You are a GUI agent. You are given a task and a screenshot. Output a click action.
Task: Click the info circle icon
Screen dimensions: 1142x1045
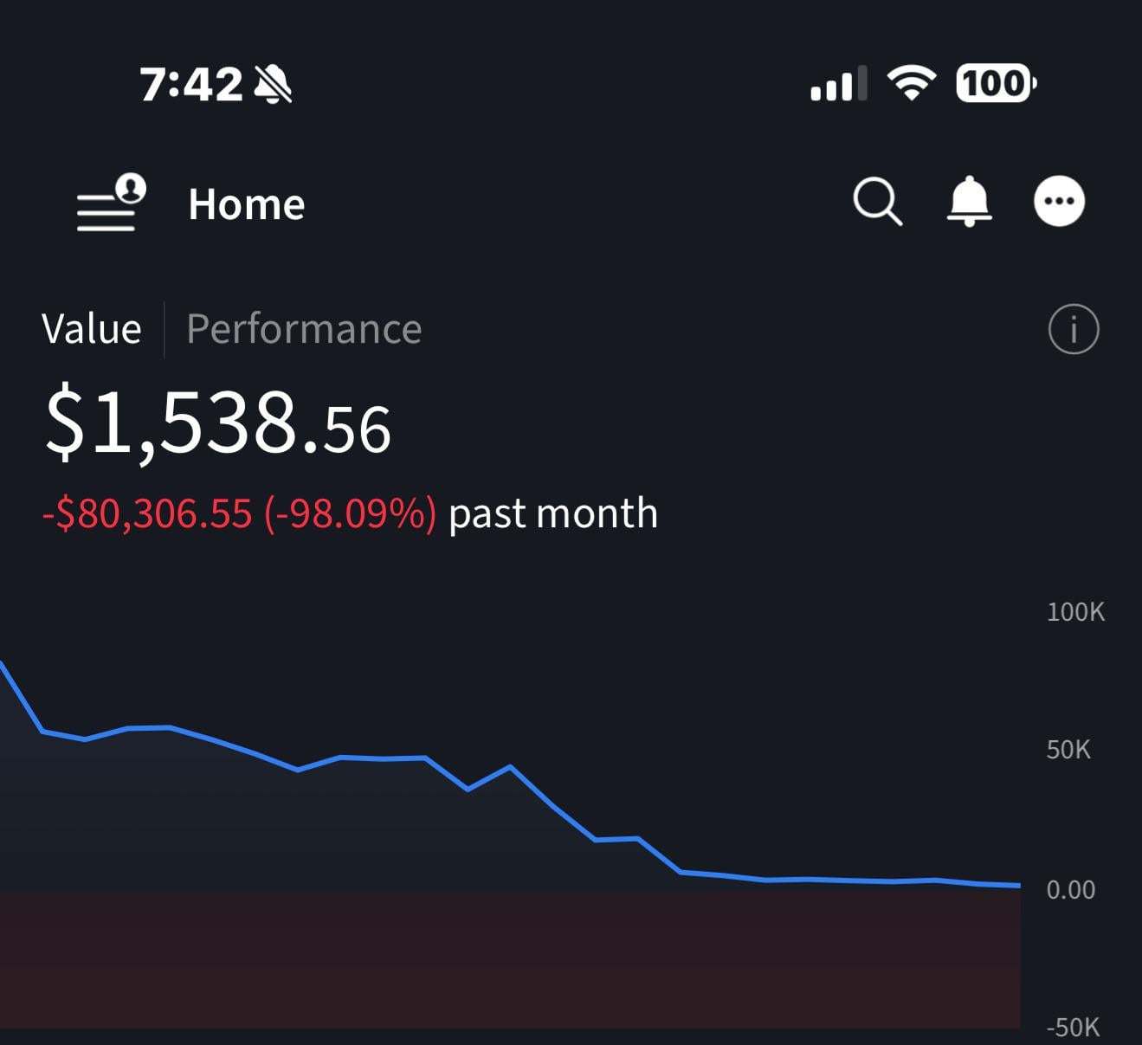(1073, 330)
